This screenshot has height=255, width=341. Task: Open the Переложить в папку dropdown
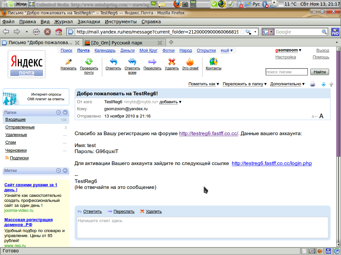[x=244, y=84]
